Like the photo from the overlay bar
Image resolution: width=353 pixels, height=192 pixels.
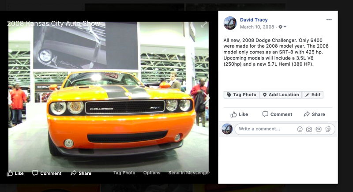click(x=15, y=173)
